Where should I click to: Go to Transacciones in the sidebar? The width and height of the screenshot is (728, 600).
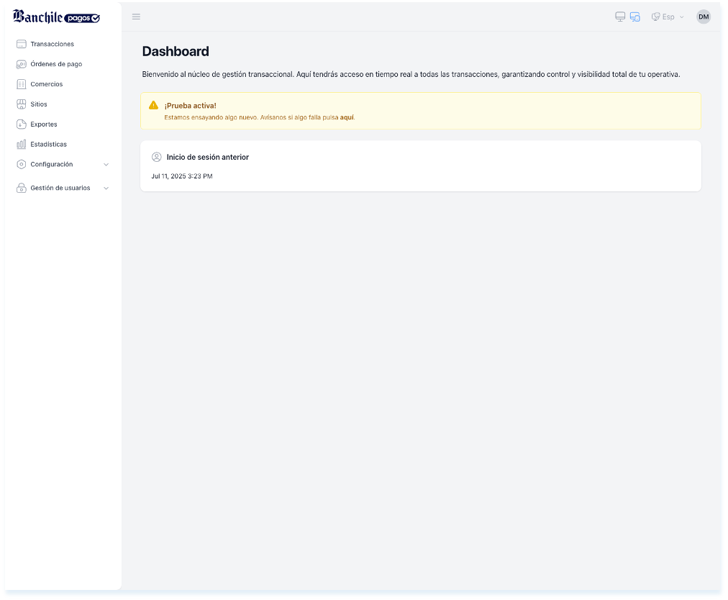pos(52,44)
